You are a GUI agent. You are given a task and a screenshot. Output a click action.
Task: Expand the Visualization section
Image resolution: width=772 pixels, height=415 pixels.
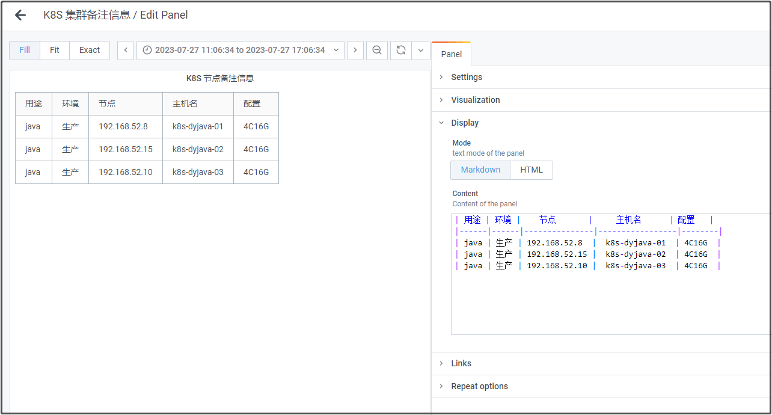click(x=475, y=100)
